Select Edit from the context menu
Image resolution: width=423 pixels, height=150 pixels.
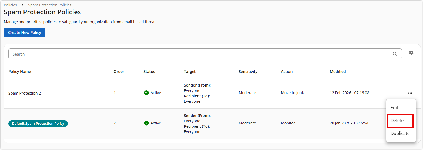click(394, 108)
